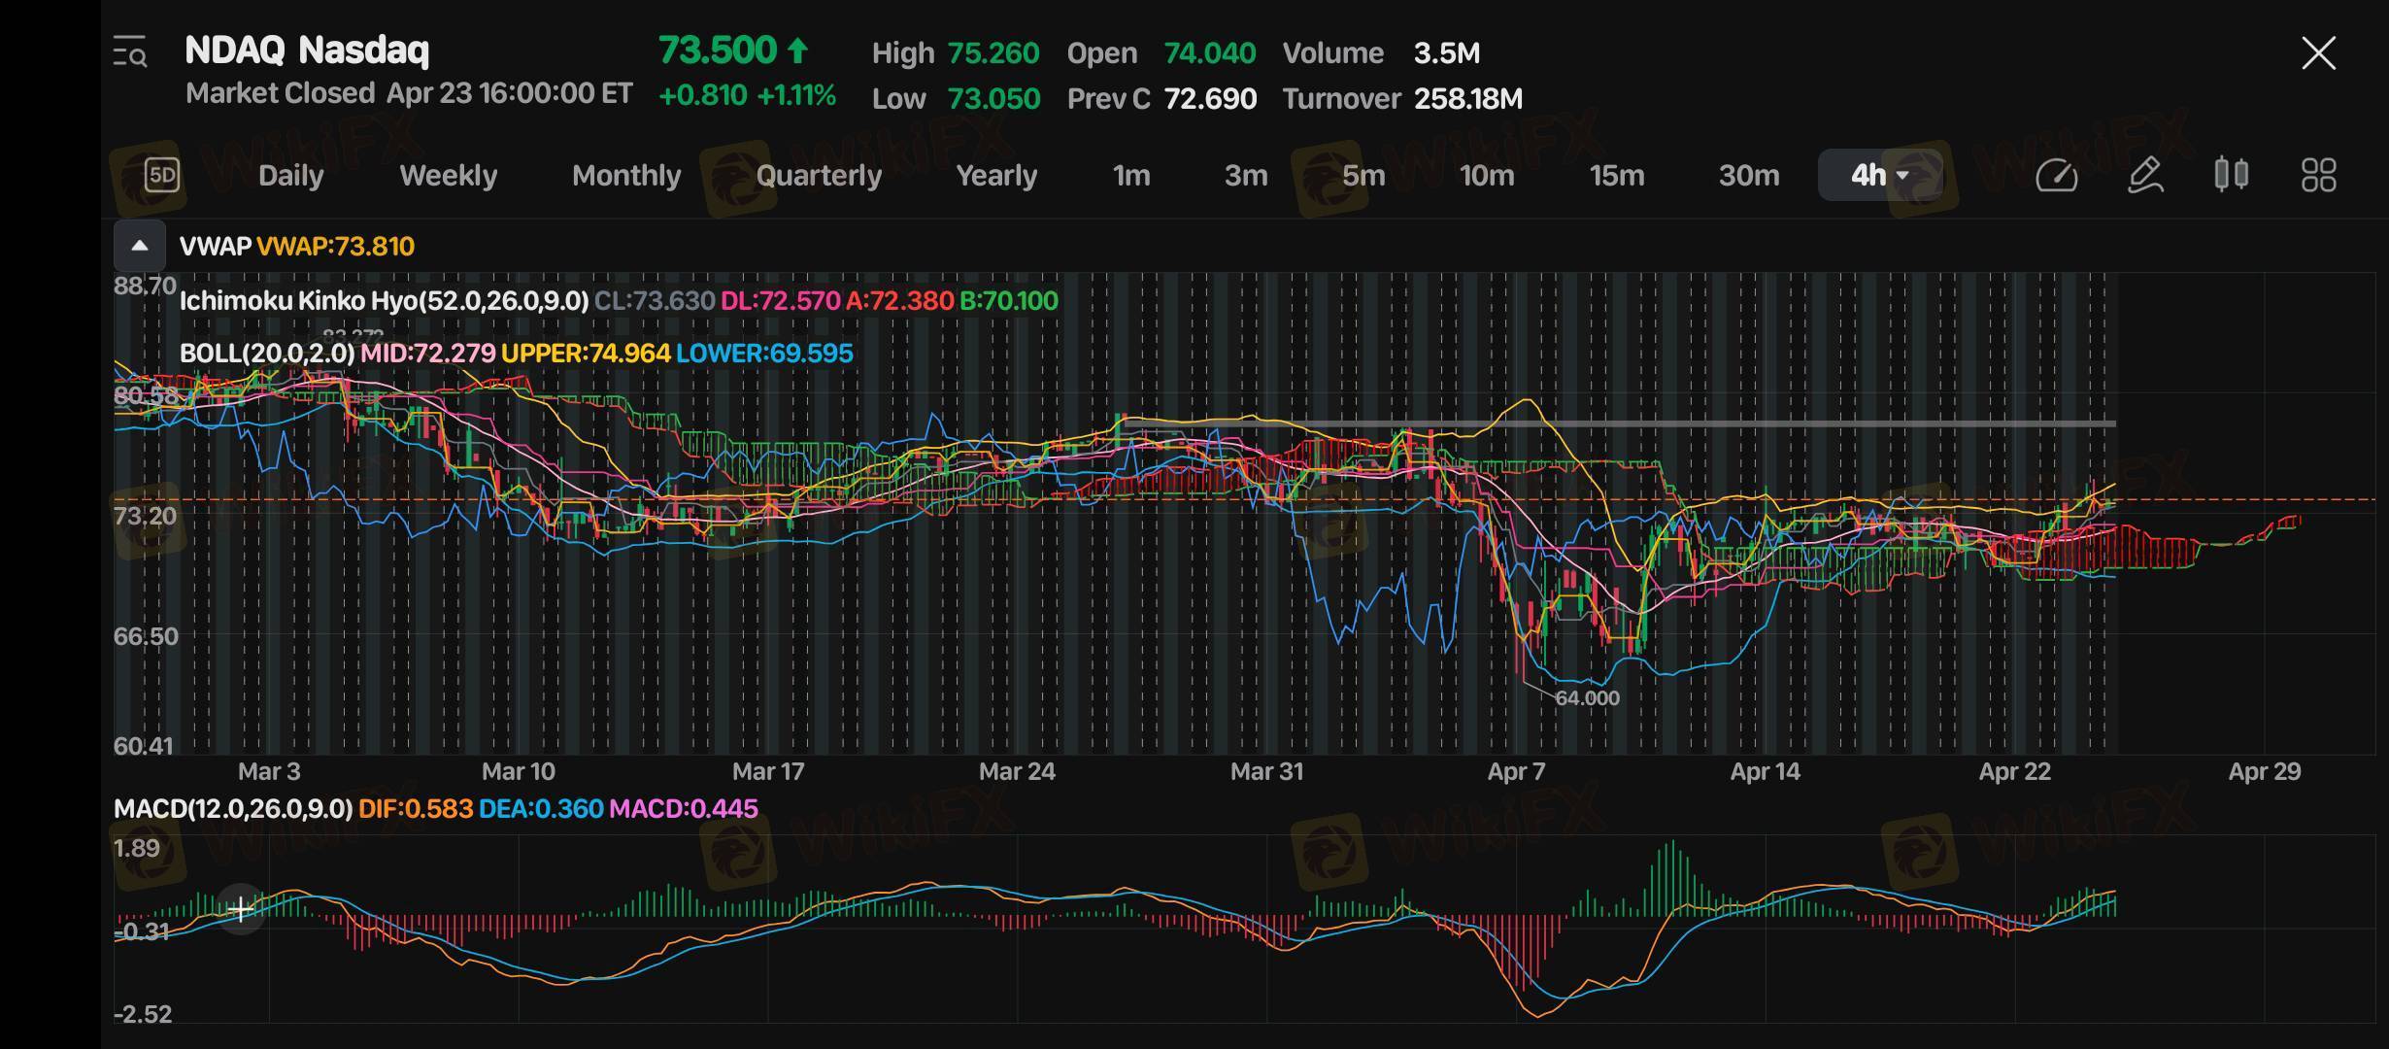Open the speedometer indicator icon
This screenshot has width=2389, height=1049.
pyautogui.click(x=2056, y=176)
